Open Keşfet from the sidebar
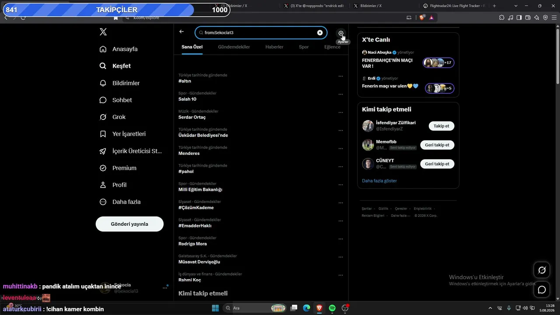560x315 pixels. [115, 66]
